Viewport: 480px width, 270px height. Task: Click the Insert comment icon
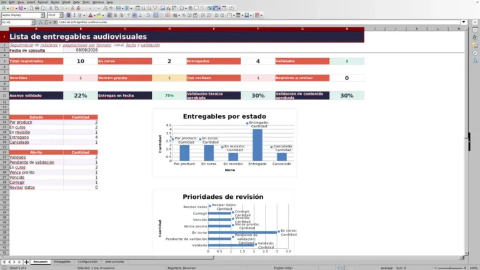point(196,8)
